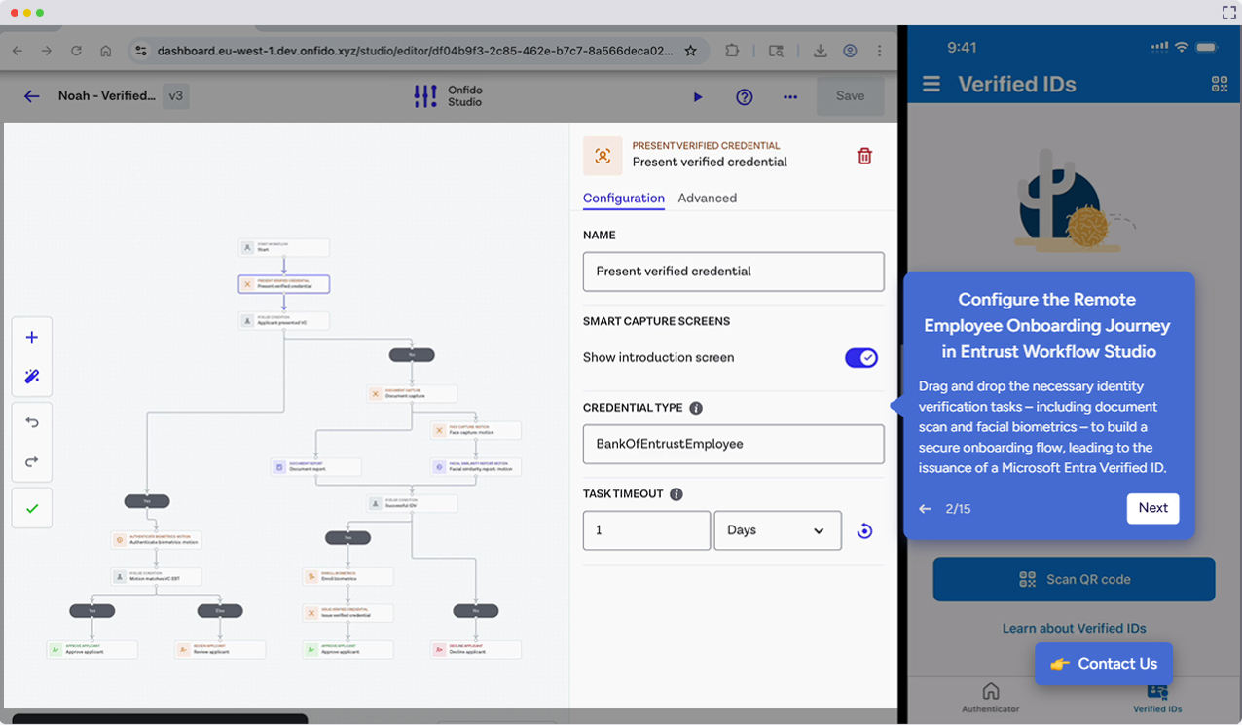
Task: Reload the browser page
Action: (x=76, y=51)
